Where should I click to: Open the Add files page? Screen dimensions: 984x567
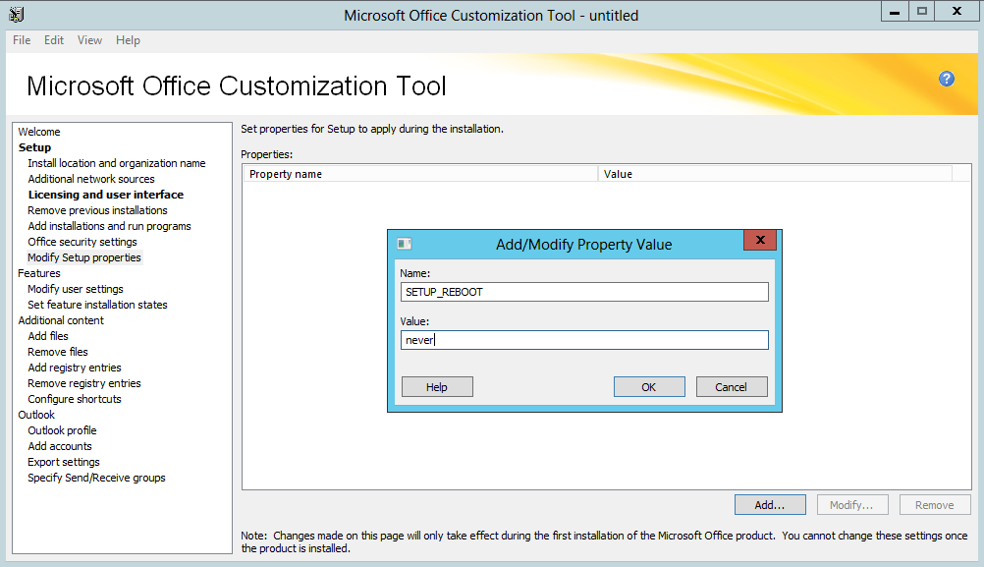[x=48, y=336]
